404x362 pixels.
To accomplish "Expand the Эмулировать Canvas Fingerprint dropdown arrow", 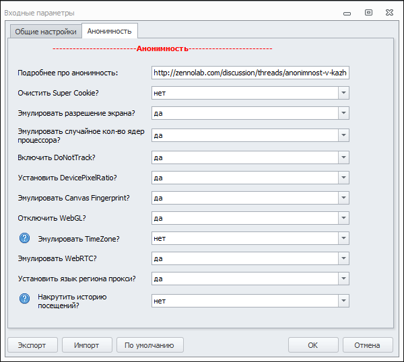I will tap(343, 198).
